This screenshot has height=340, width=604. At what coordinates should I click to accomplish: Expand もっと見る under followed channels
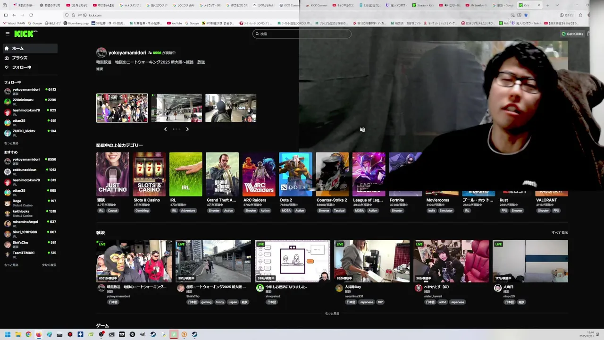pos(11,143)
